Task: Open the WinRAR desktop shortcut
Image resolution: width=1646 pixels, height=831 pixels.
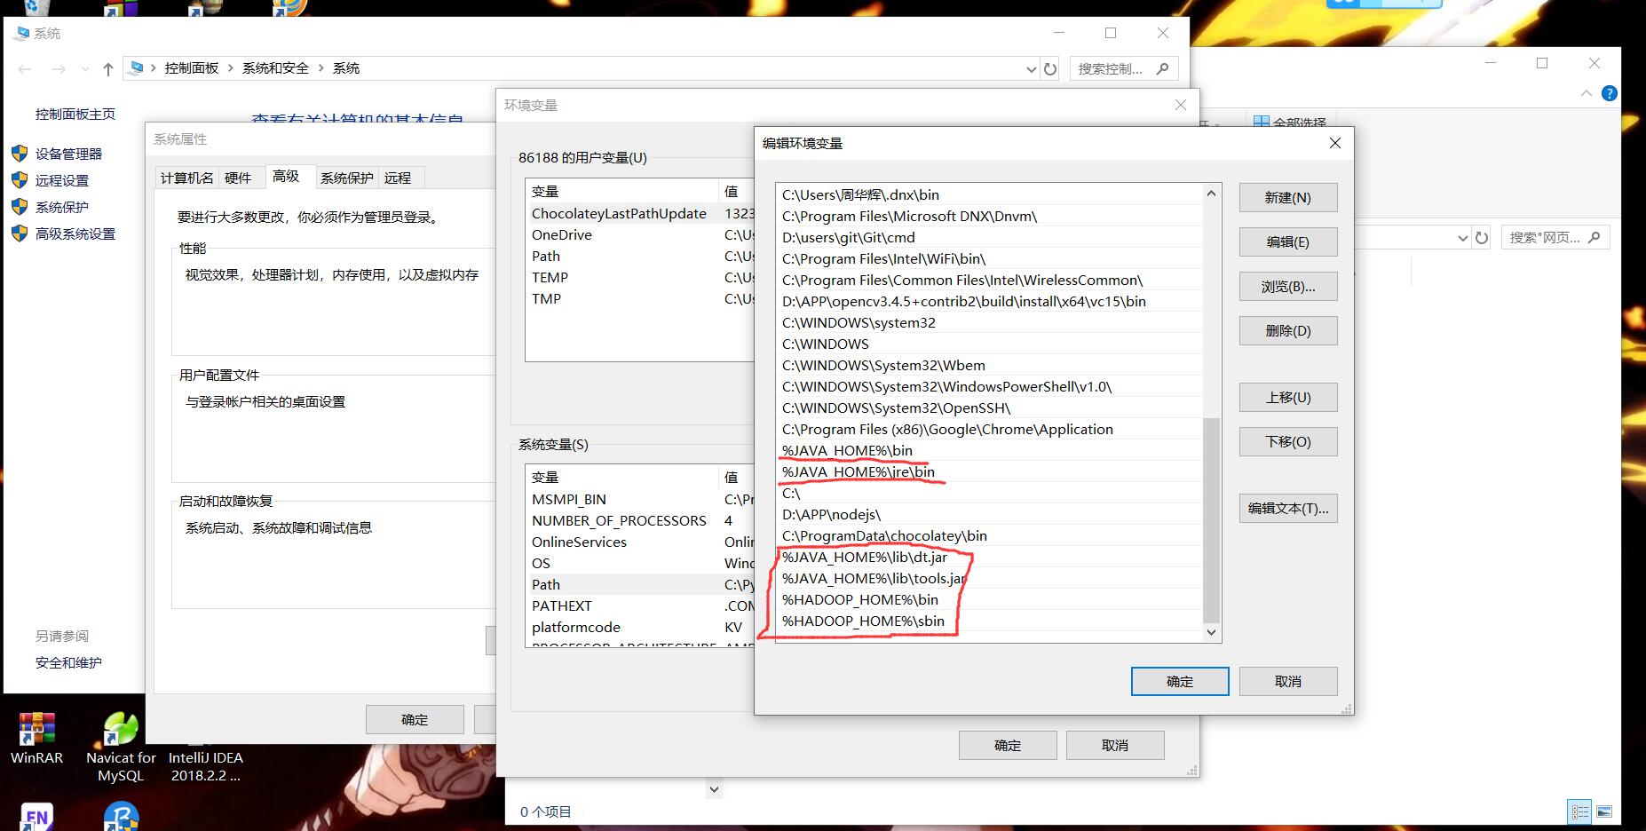Action: 36,737
